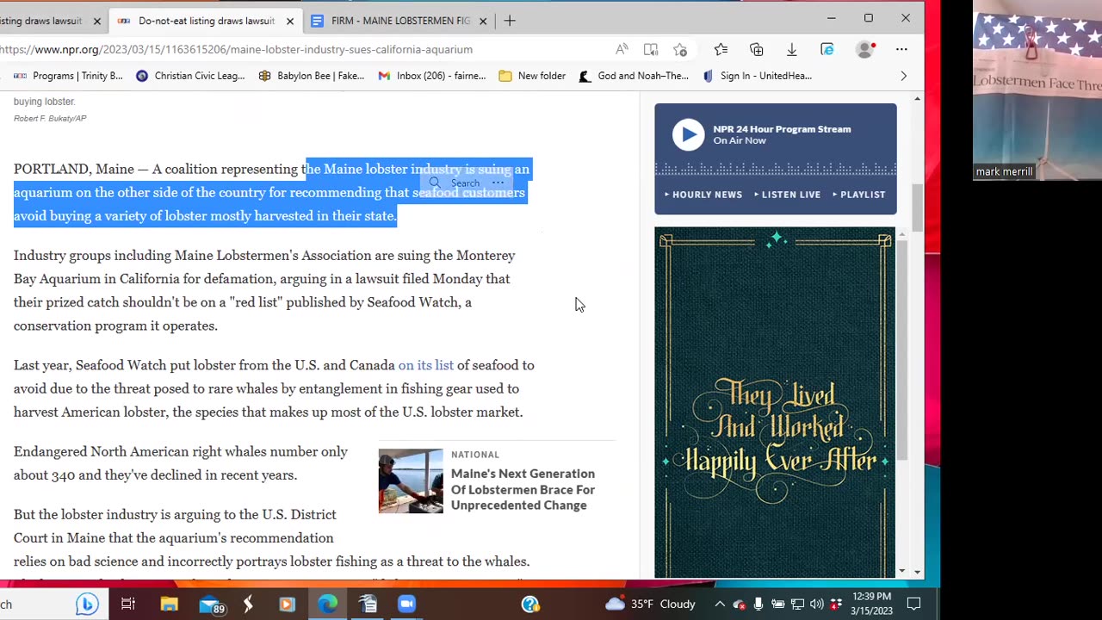Open Programs | Trinity B... bookmark
The height and width of the screenshot is (620, 1102).
(x=68, y=76)
